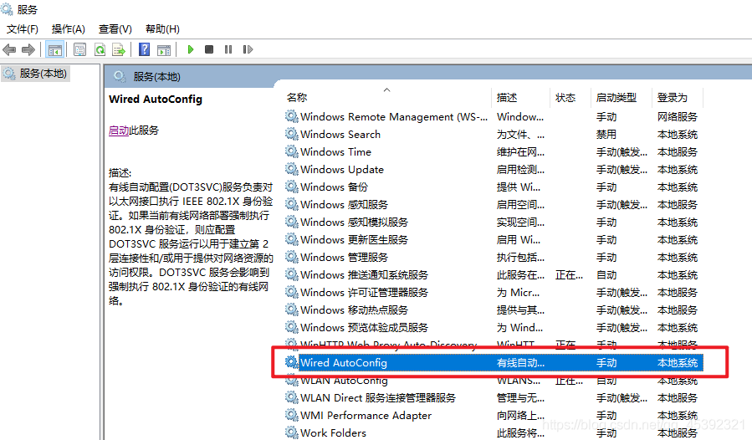The height and width of the screenshot is (440, 752).
Task: Start service with the green play icon
Action: tap(191, 49)
